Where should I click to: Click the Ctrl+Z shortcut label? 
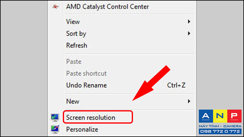(176, 85)
